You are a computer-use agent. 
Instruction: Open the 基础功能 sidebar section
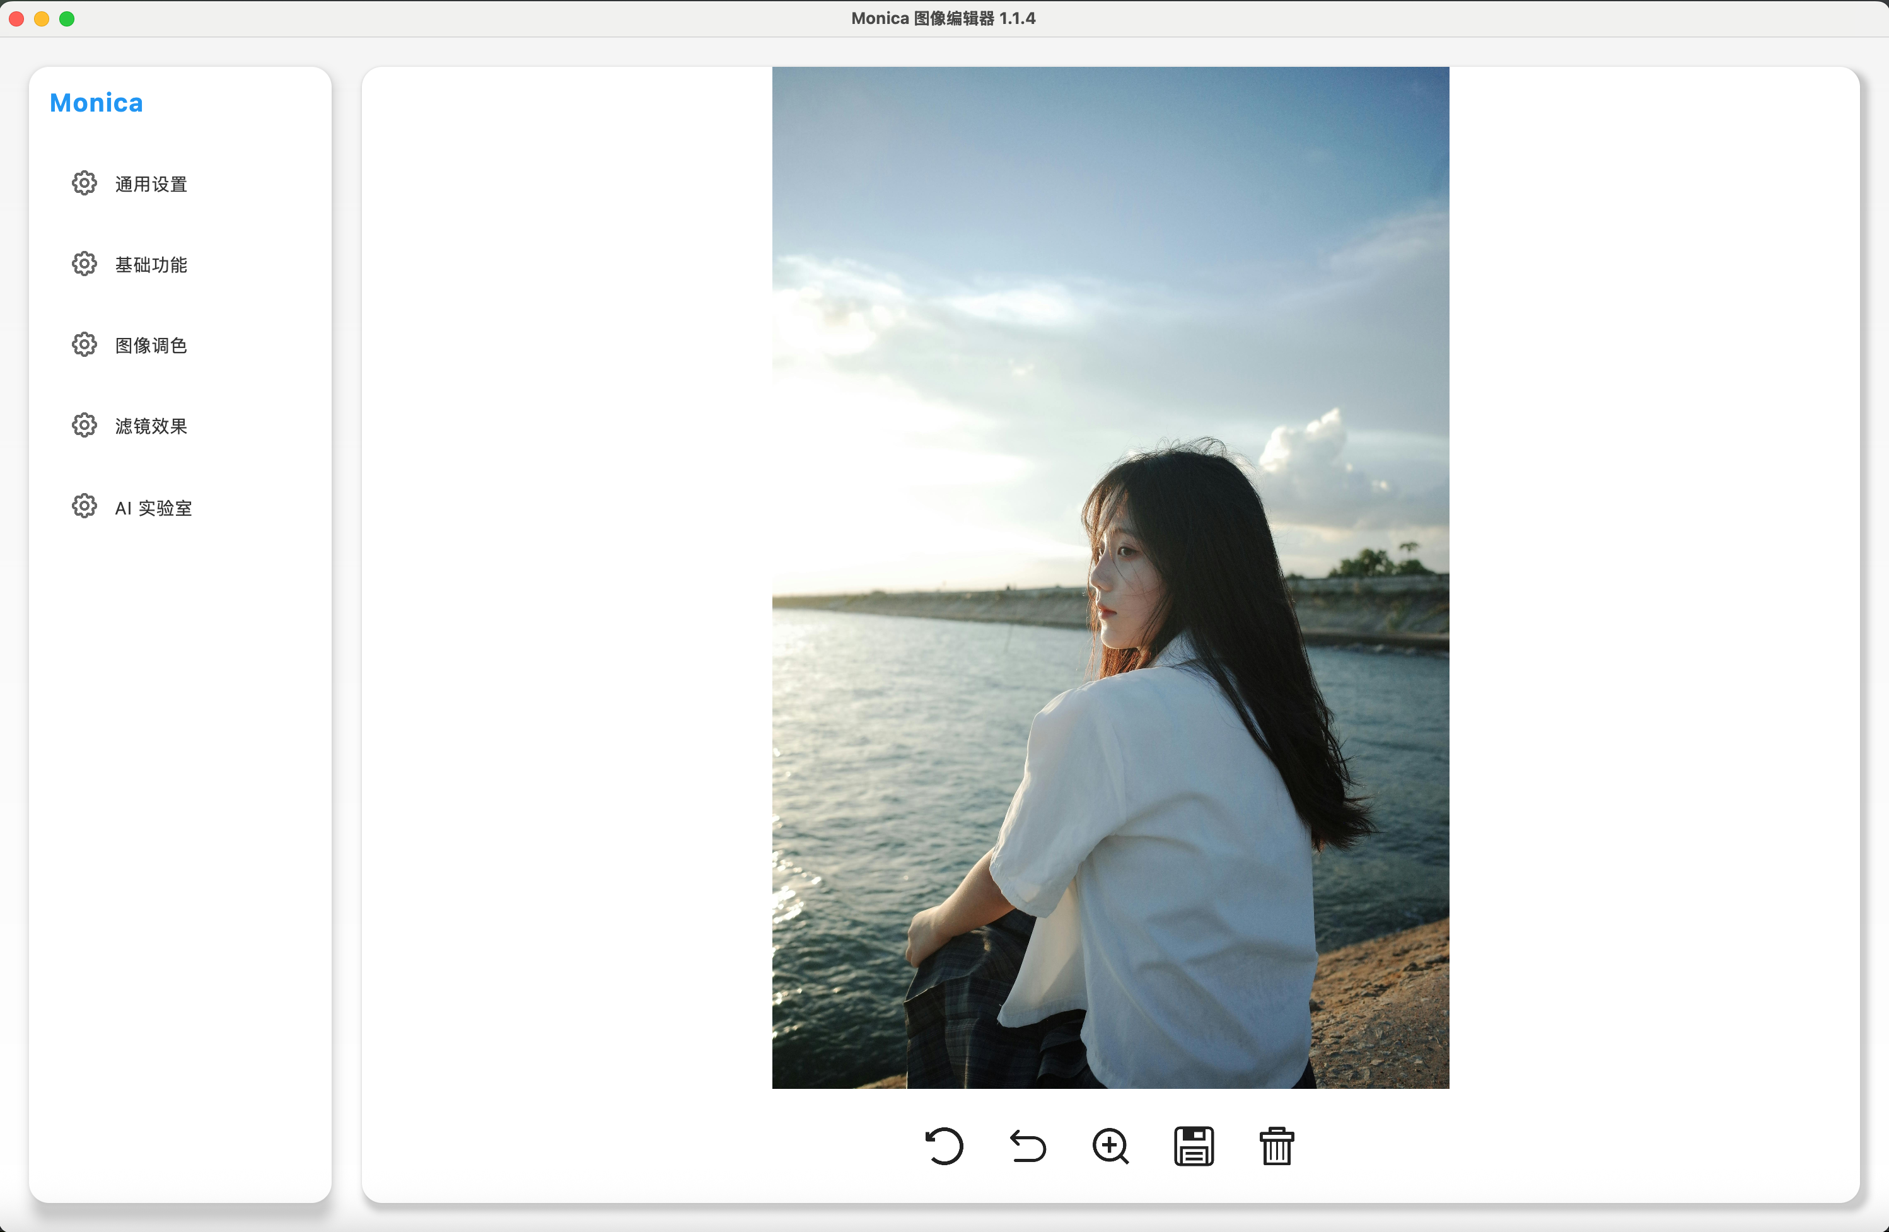pyautogui.click(x=151, y=264)
